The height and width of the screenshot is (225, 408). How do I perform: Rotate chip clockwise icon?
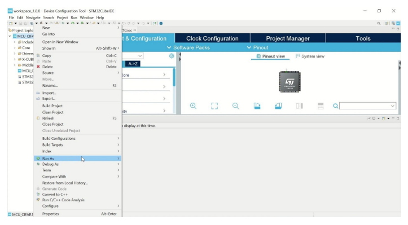point(257,106)
